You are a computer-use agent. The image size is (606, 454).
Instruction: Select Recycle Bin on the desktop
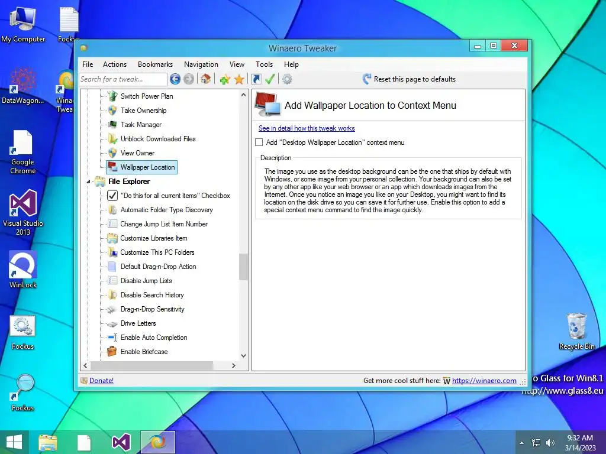pos(576,331)
